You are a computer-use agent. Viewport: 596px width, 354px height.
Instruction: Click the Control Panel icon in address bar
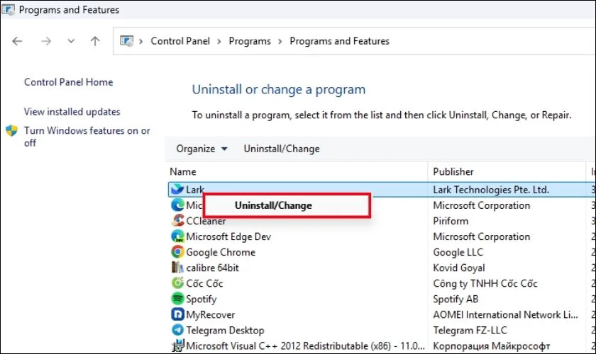tap(126, 40)
